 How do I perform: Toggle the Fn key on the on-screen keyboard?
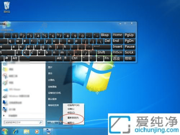[x=107, y=58]
